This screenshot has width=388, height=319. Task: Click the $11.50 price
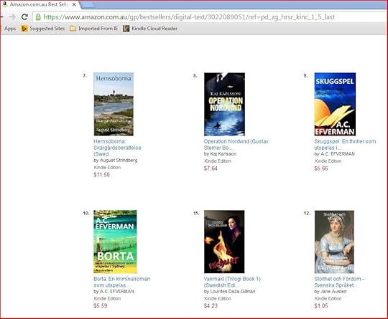pos(101,175)
